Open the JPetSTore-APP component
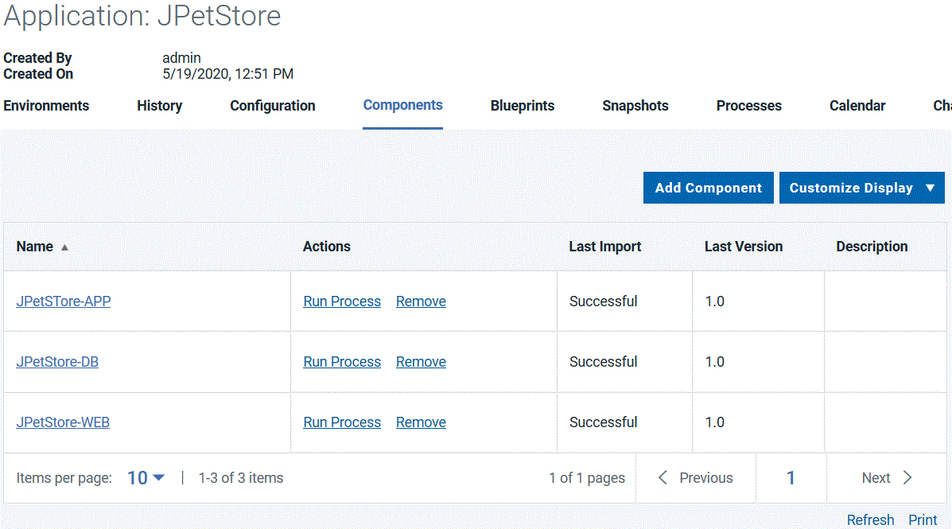 63,301
